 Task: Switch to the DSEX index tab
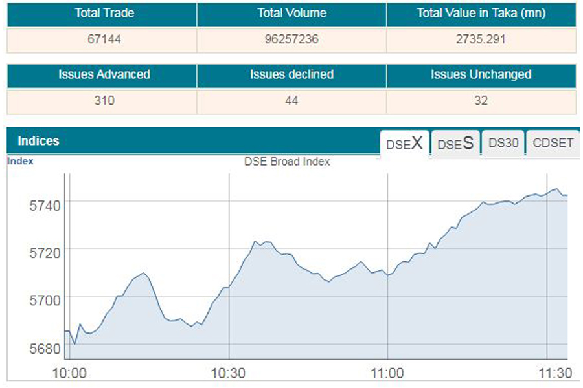coord(404,144)
